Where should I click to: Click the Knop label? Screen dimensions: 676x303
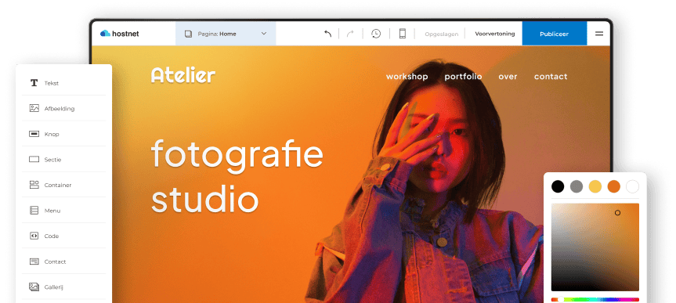click(52, 134)
